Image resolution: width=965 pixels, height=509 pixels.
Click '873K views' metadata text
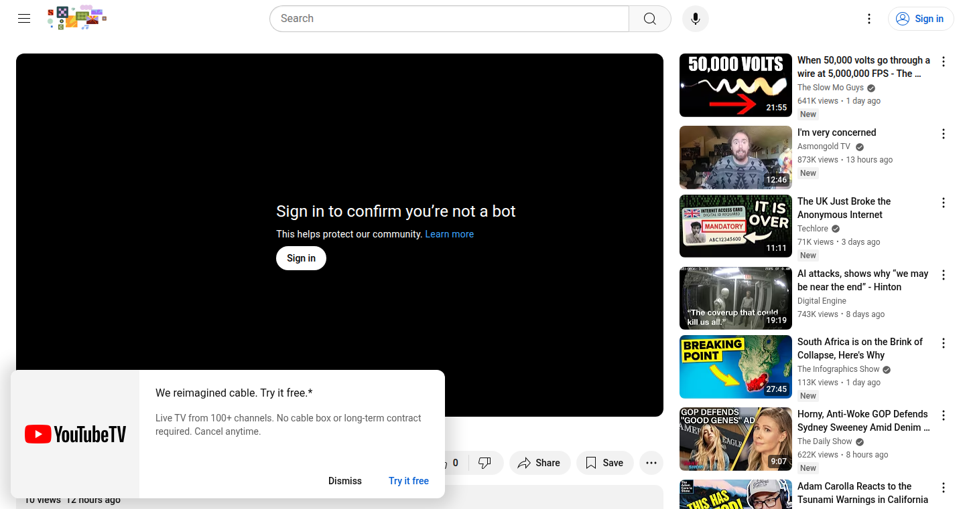(818, 160)
